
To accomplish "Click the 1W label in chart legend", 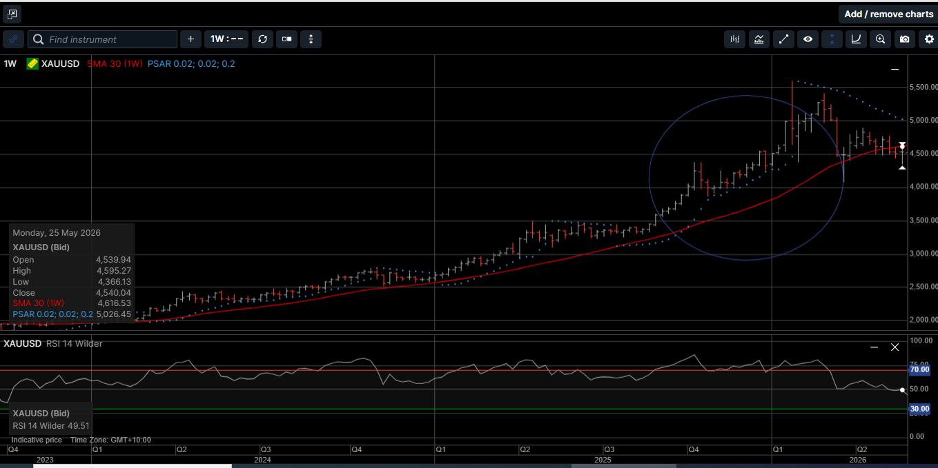I will coord(10,63).
